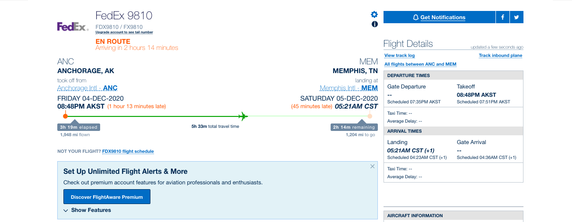This screenshot has width=572, height=222.
Task: Click the orange departure point marker
Action: point(65,116)
